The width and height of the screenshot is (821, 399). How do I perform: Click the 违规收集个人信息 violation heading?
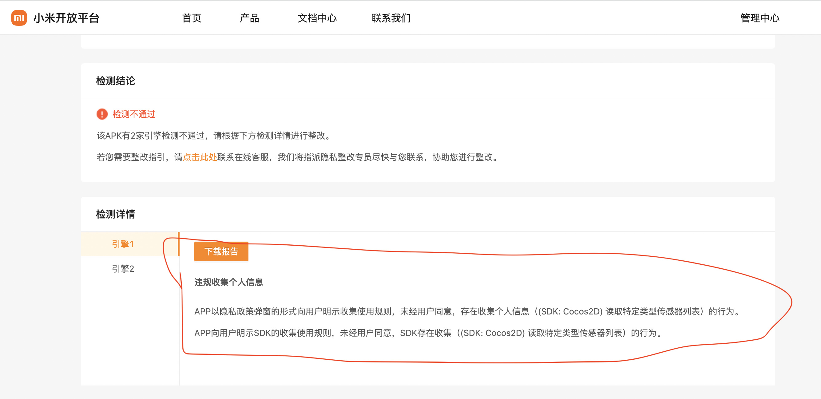(x=228, y=282)
